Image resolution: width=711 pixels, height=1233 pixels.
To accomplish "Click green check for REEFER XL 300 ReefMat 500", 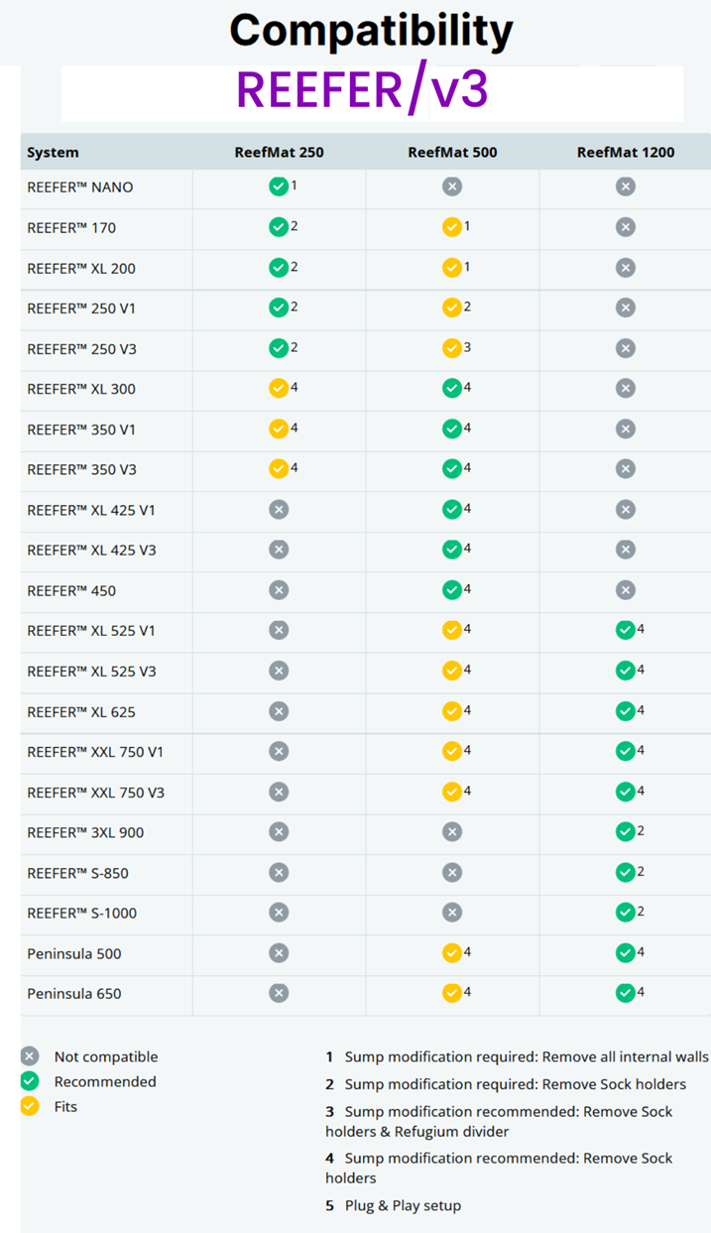I will click(x=452, y=389).
